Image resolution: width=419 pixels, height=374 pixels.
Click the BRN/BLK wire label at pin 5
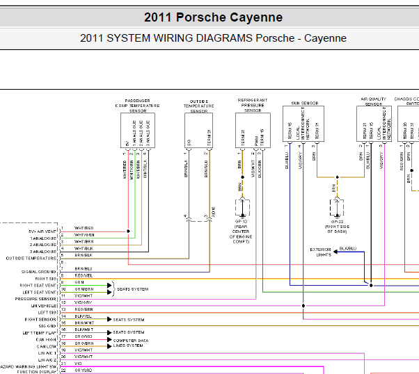[x=84, y=255]
